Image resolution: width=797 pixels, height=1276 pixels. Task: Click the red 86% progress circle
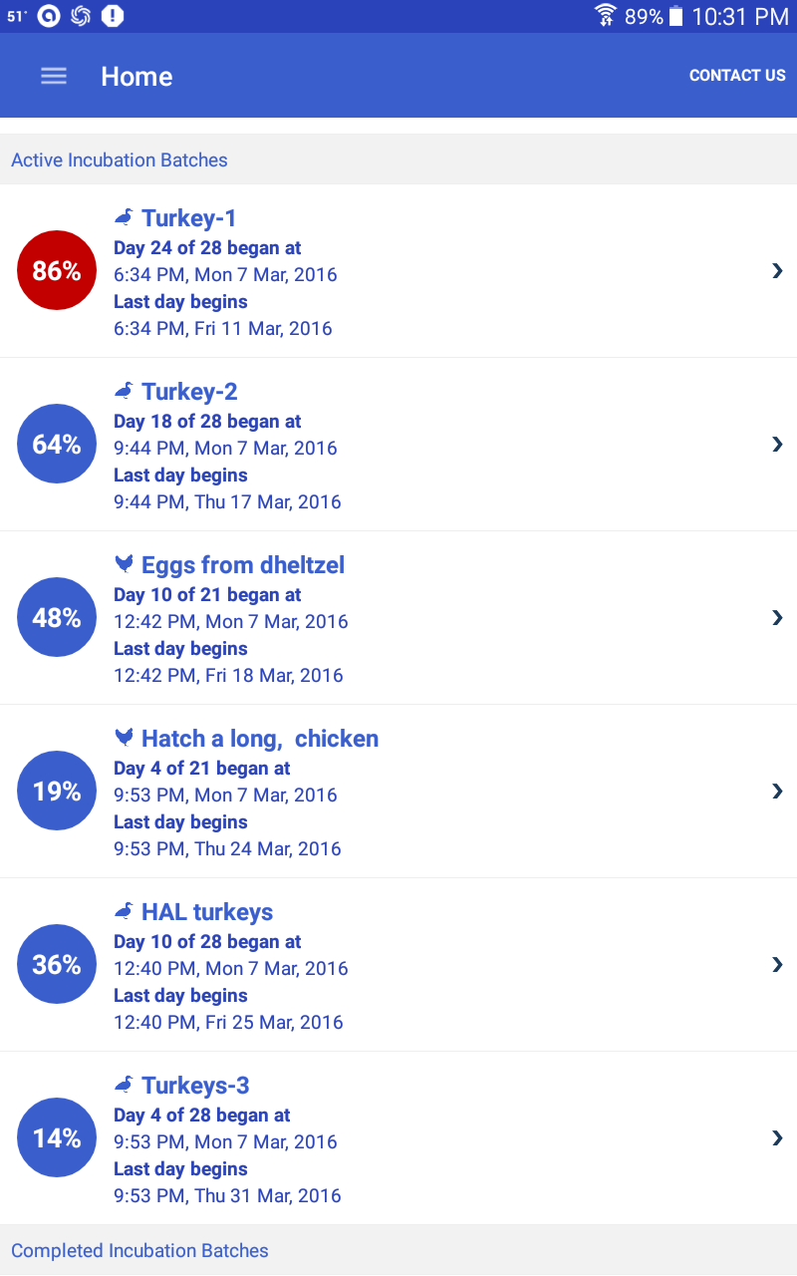[x=57, y=270]
